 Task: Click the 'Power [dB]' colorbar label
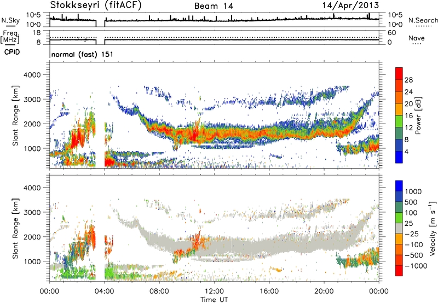click(418, 115)
